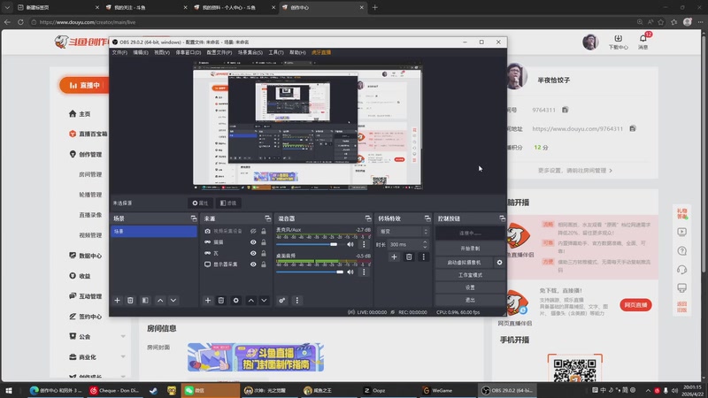Hide the second source row via its eye icon
The height and width of the screenshot is (398, 708).
[253, 242]
